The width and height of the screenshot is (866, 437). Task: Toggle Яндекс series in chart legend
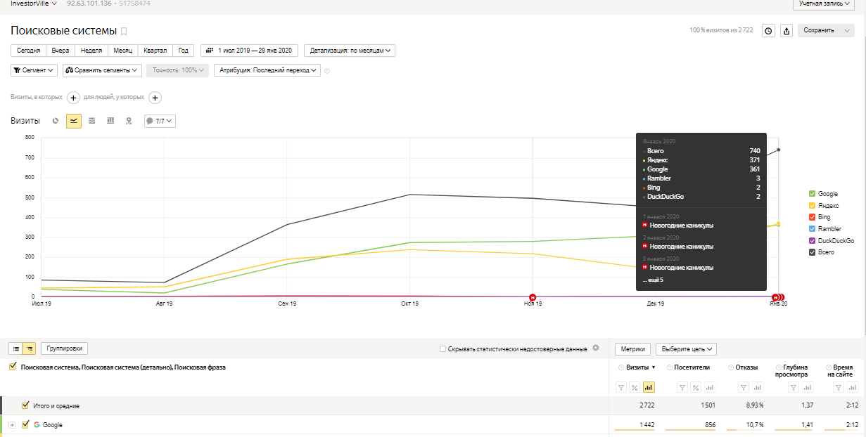coord(813,205)
